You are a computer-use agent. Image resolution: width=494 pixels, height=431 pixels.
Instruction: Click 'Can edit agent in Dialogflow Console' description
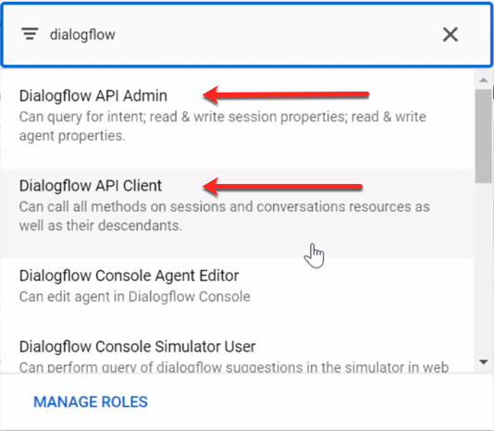coord(134,297)
